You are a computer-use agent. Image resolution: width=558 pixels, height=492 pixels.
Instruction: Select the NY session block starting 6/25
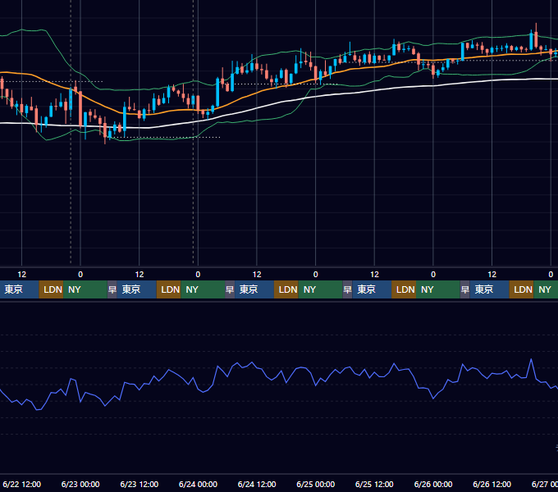[438, 289]
